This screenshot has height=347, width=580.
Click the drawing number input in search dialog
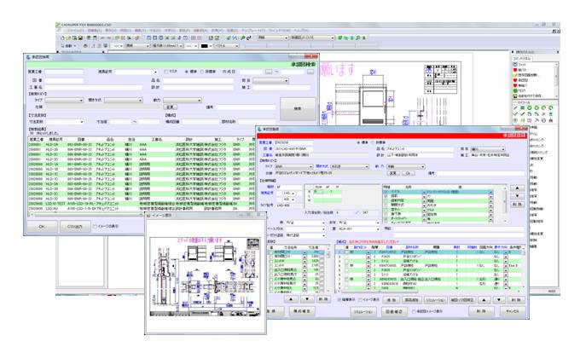pos(64,80)
